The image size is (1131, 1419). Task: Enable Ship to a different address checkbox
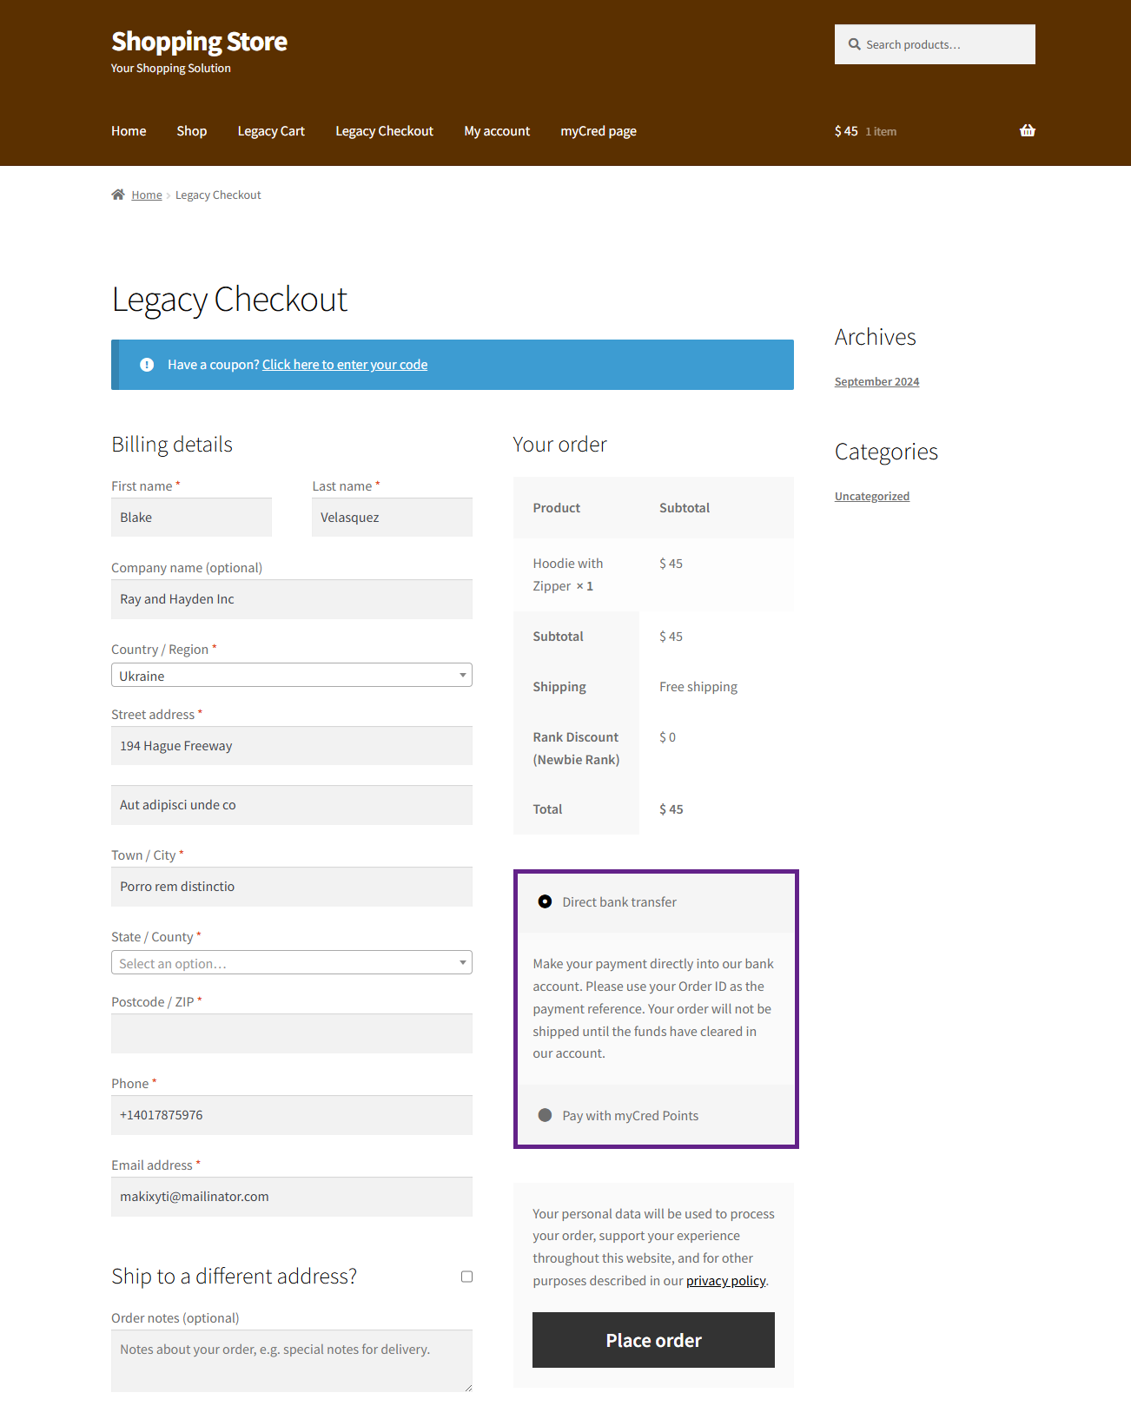tap(466, 1277)
